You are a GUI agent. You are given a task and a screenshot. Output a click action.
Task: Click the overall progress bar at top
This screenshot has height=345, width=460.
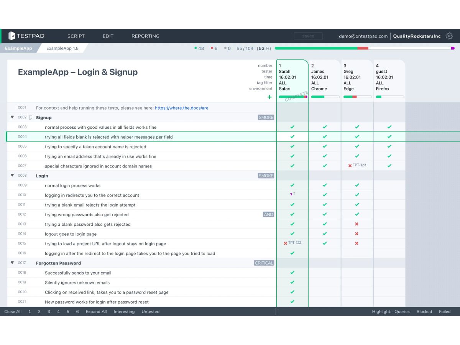pyautogui.click(x=365, y=48)
